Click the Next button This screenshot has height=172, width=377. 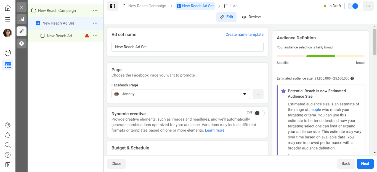pos(365,163)
